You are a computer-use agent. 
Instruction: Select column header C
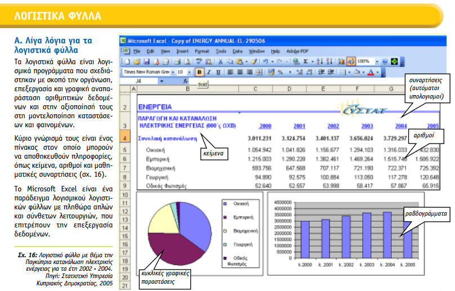click(x=255, y=89)
